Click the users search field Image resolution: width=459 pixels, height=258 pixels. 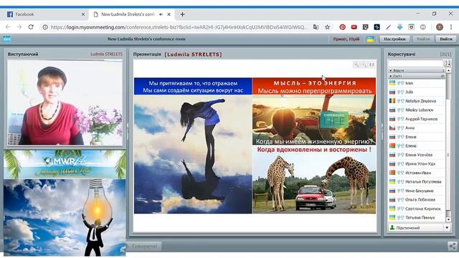pyautogui.click(x=416, y=63)
